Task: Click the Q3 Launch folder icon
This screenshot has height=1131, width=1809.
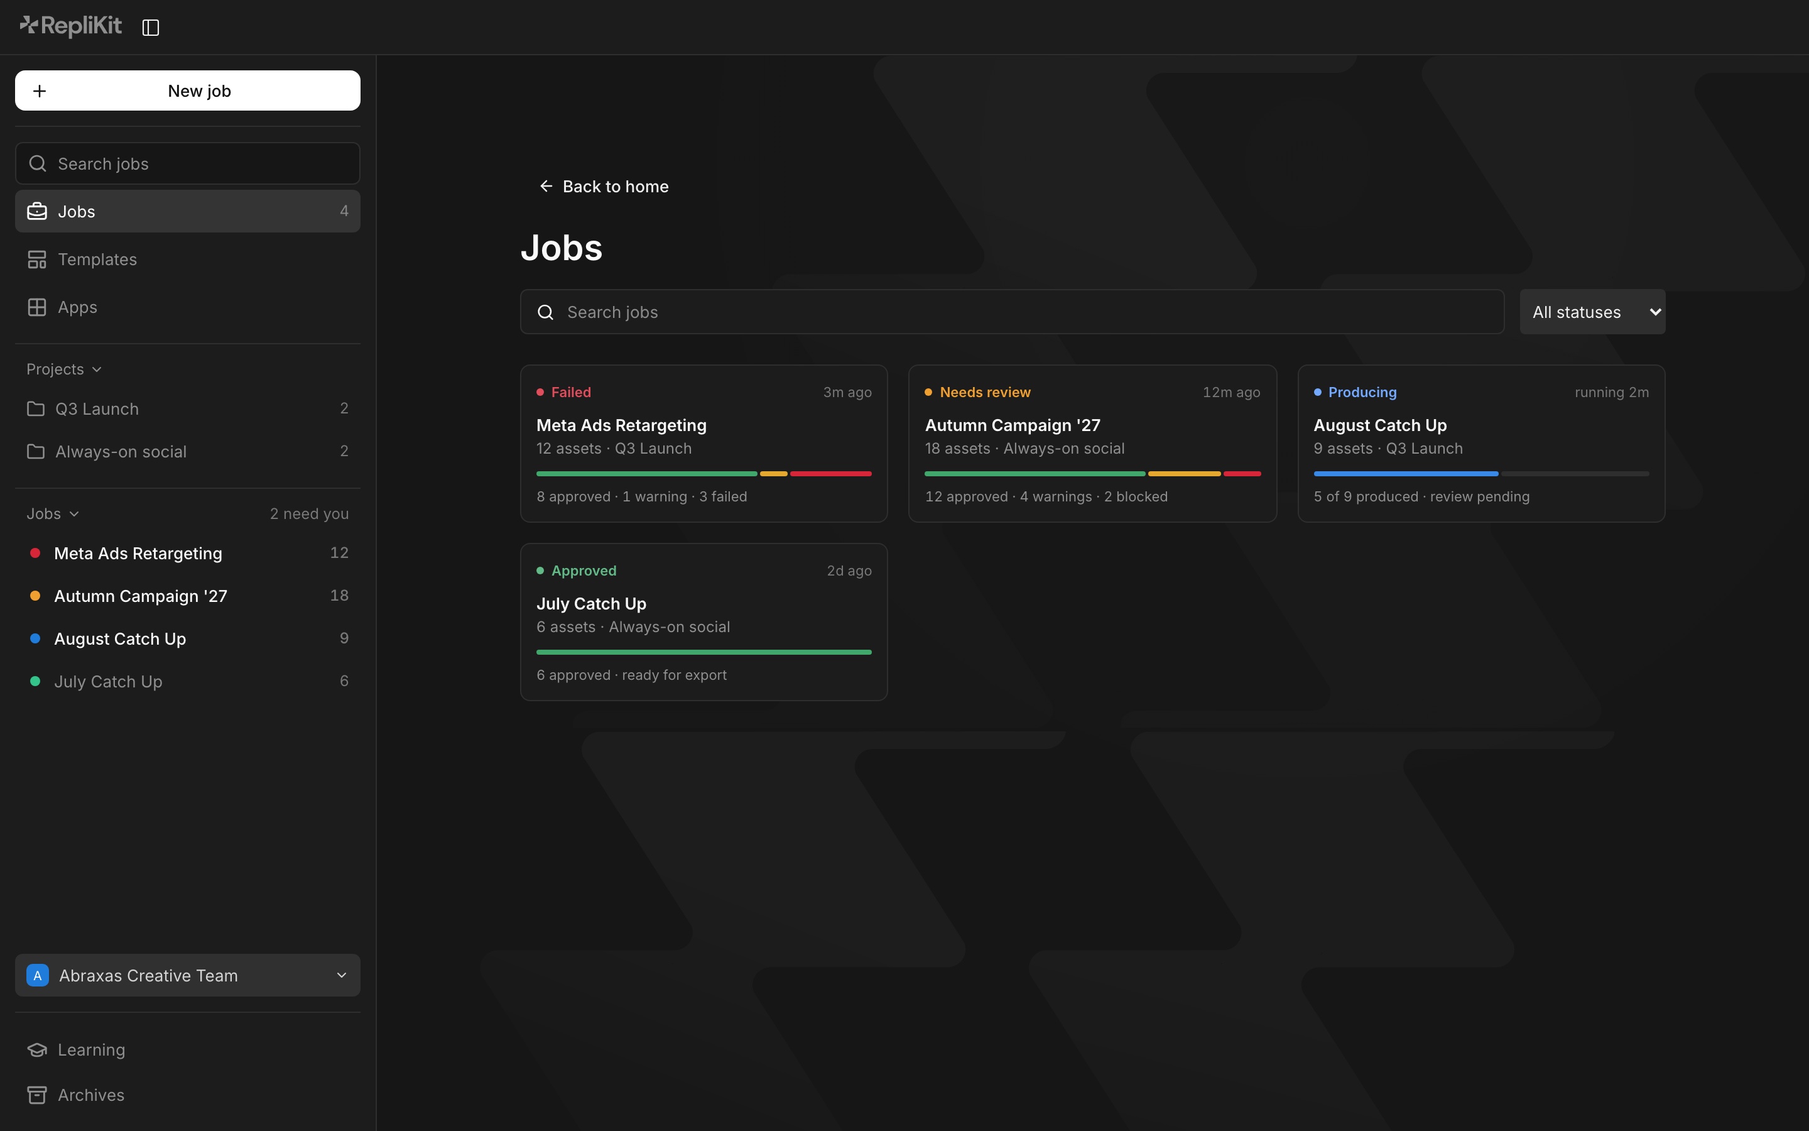Action: point(35,408)
